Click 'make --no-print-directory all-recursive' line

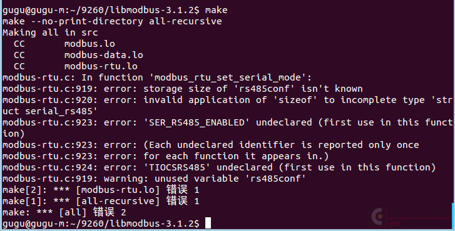click(112, 21)
